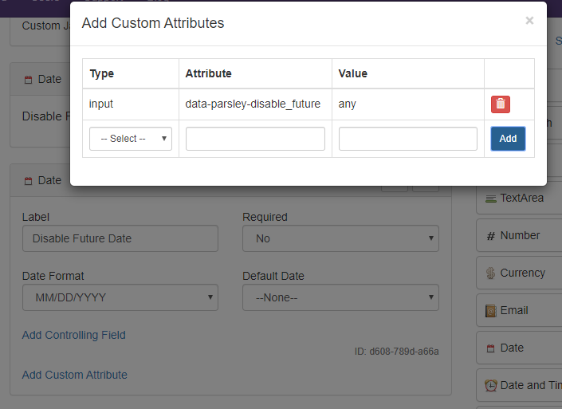Click the Date and Time clock icon
This screenshot has width=562, height=409.
(491, 386)
